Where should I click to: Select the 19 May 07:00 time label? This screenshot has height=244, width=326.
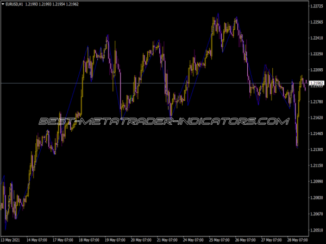(x=116, y=239)
